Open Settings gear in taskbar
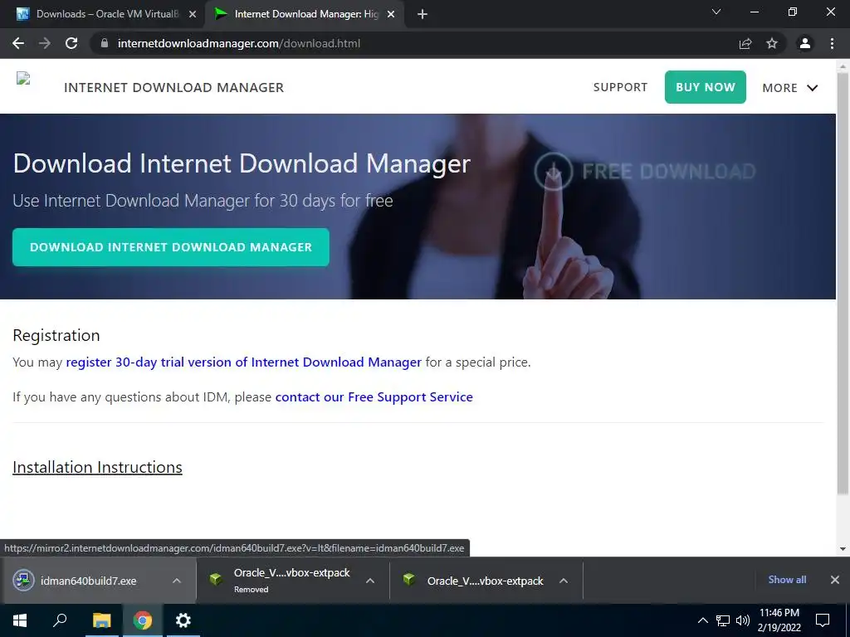Viewport: 850px width, 637px height. [x=183, y=620]
